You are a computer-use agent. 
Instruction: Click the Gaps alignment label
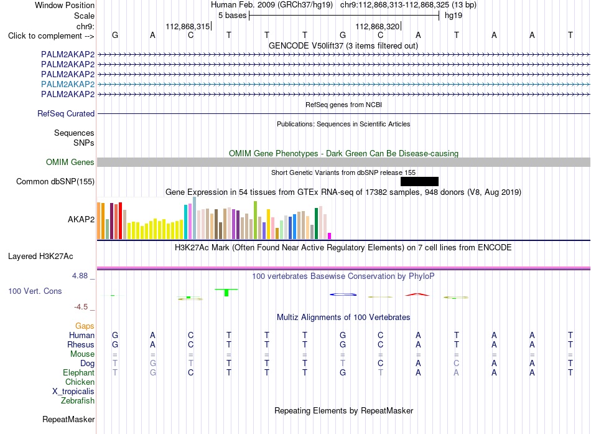(x=85, y=326)
